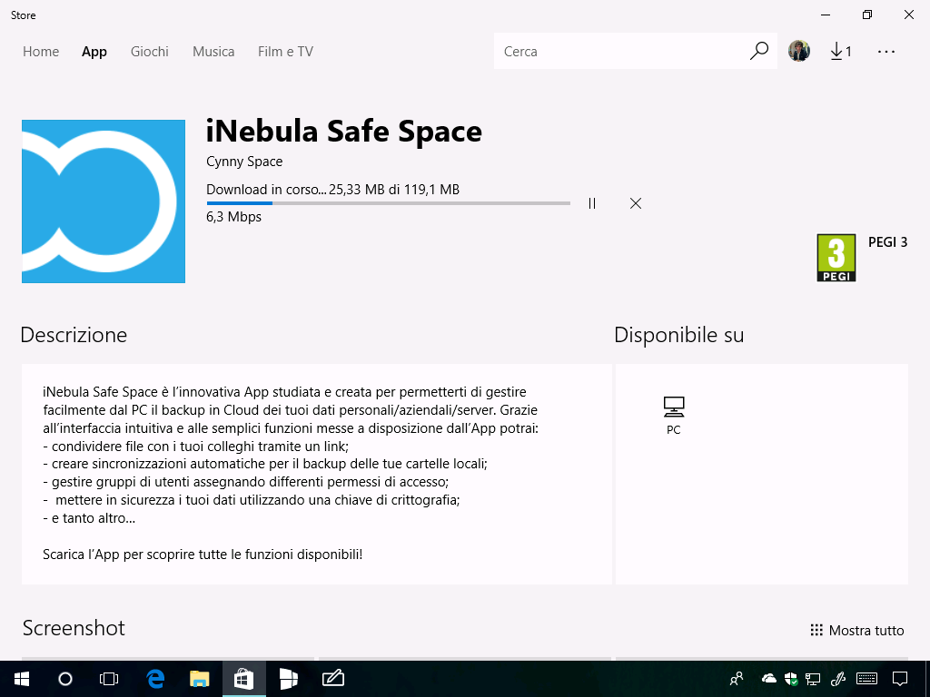The image size is (930, 697).
Task: Click the iNebula Safe Space app logo
Action: (x=104, y=201)
